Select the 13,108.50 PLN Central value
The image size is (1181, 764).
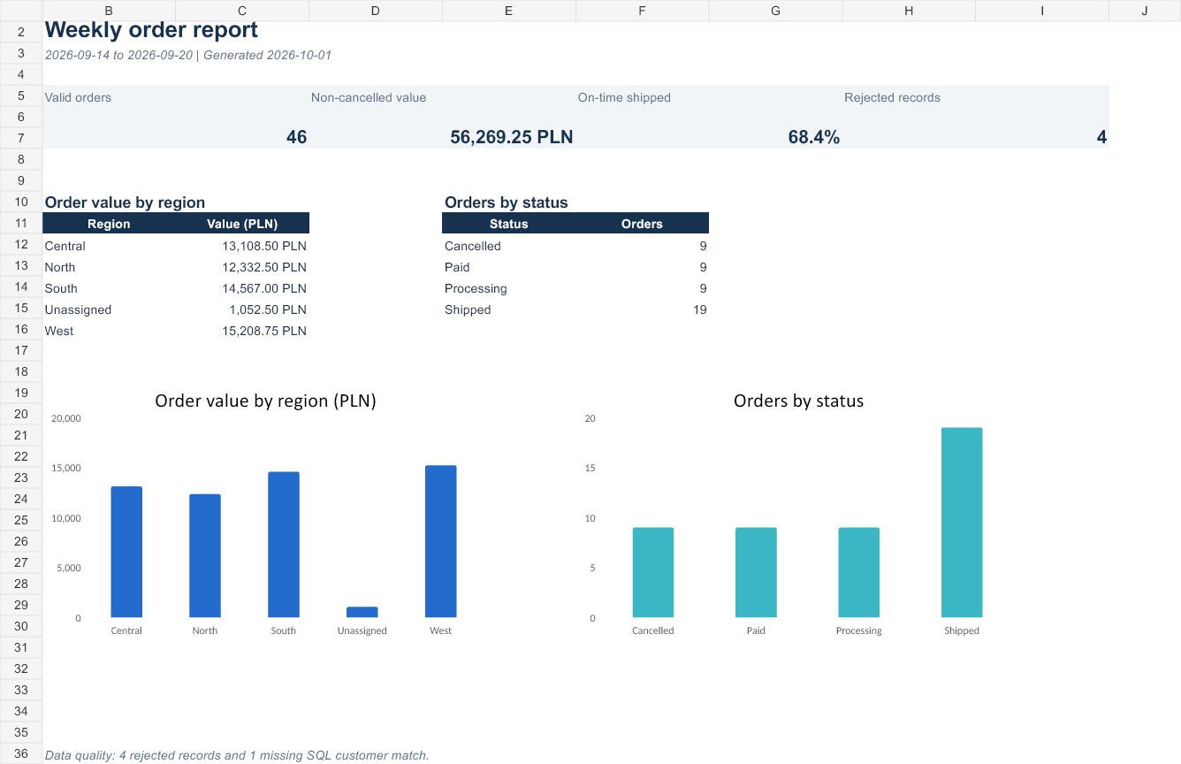tap(264, 246)
